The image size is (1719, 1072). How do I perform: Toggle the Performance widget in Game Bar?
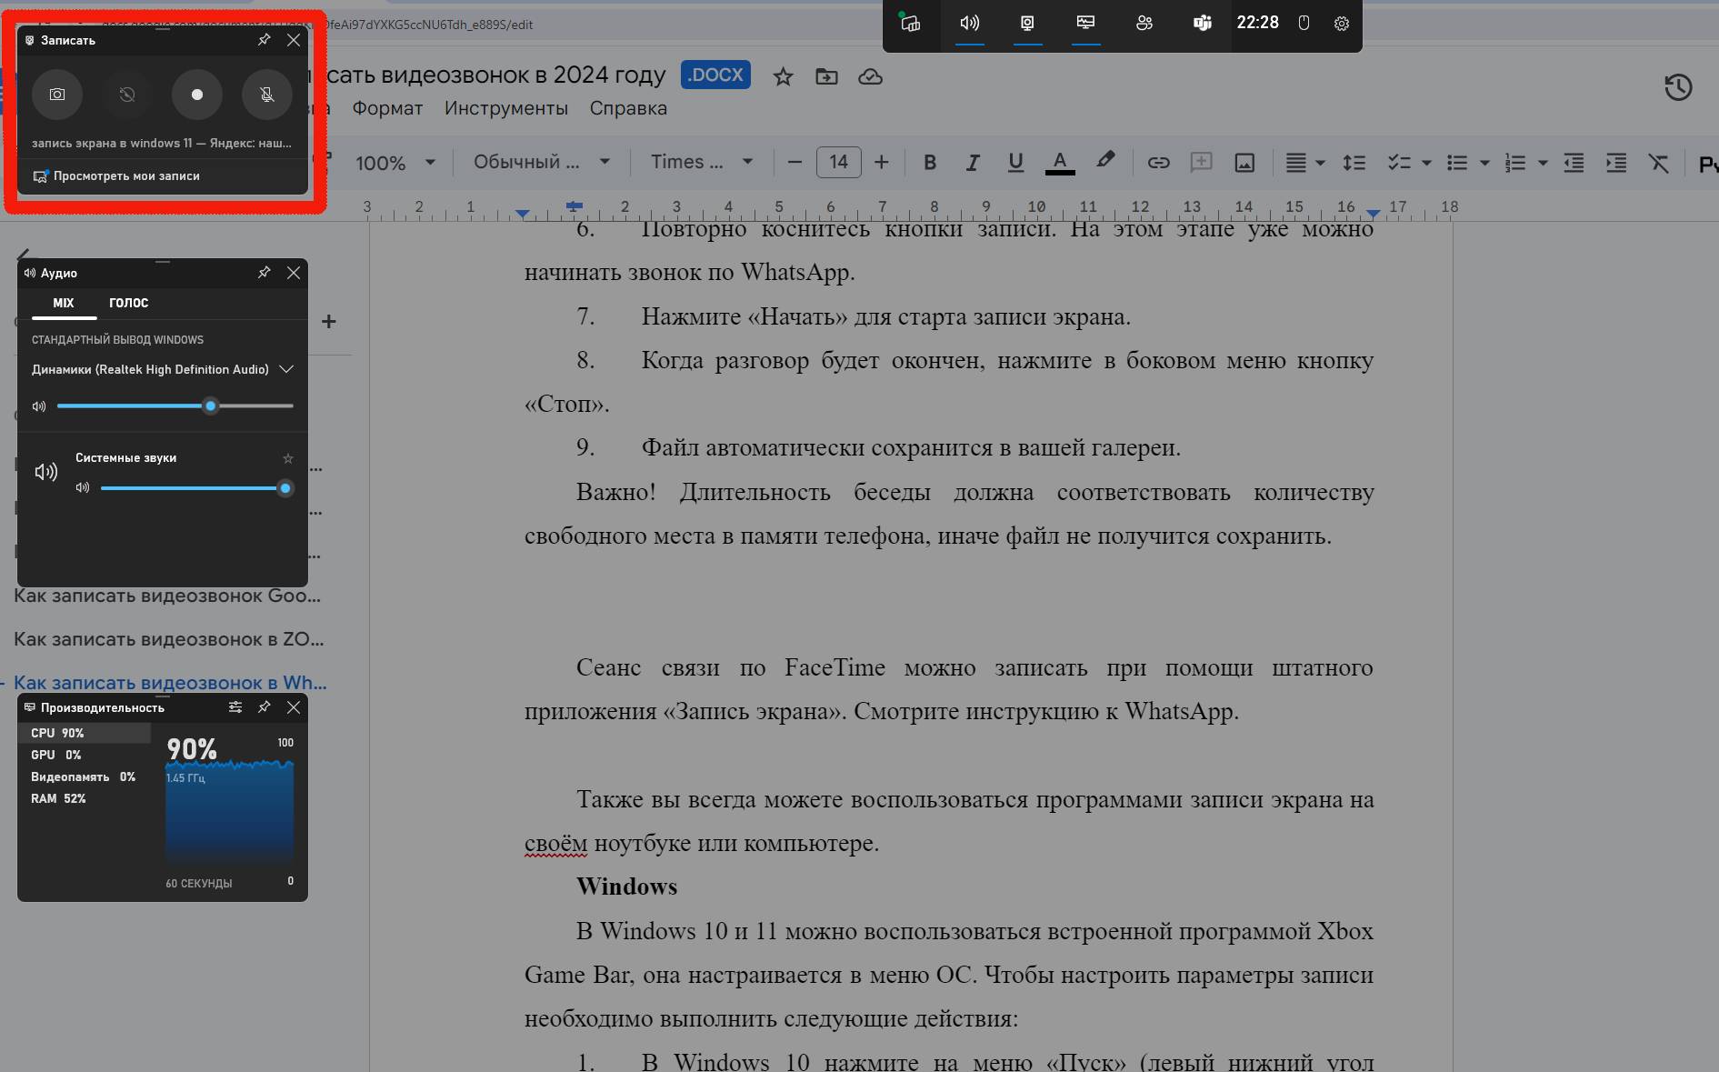click(x=1085, y=24)
